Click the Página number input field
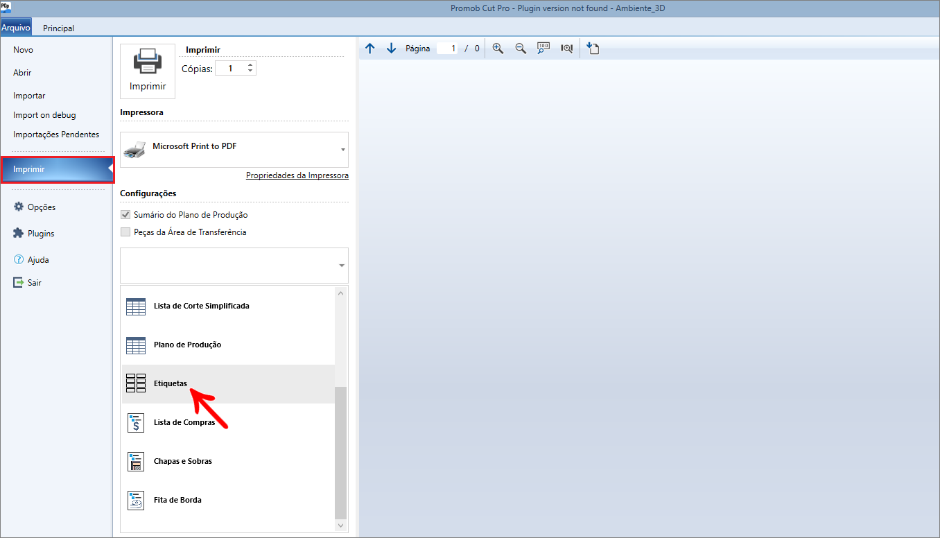Image resolution: width=940 pixels, height=538 pixels. tap(447, 49)
